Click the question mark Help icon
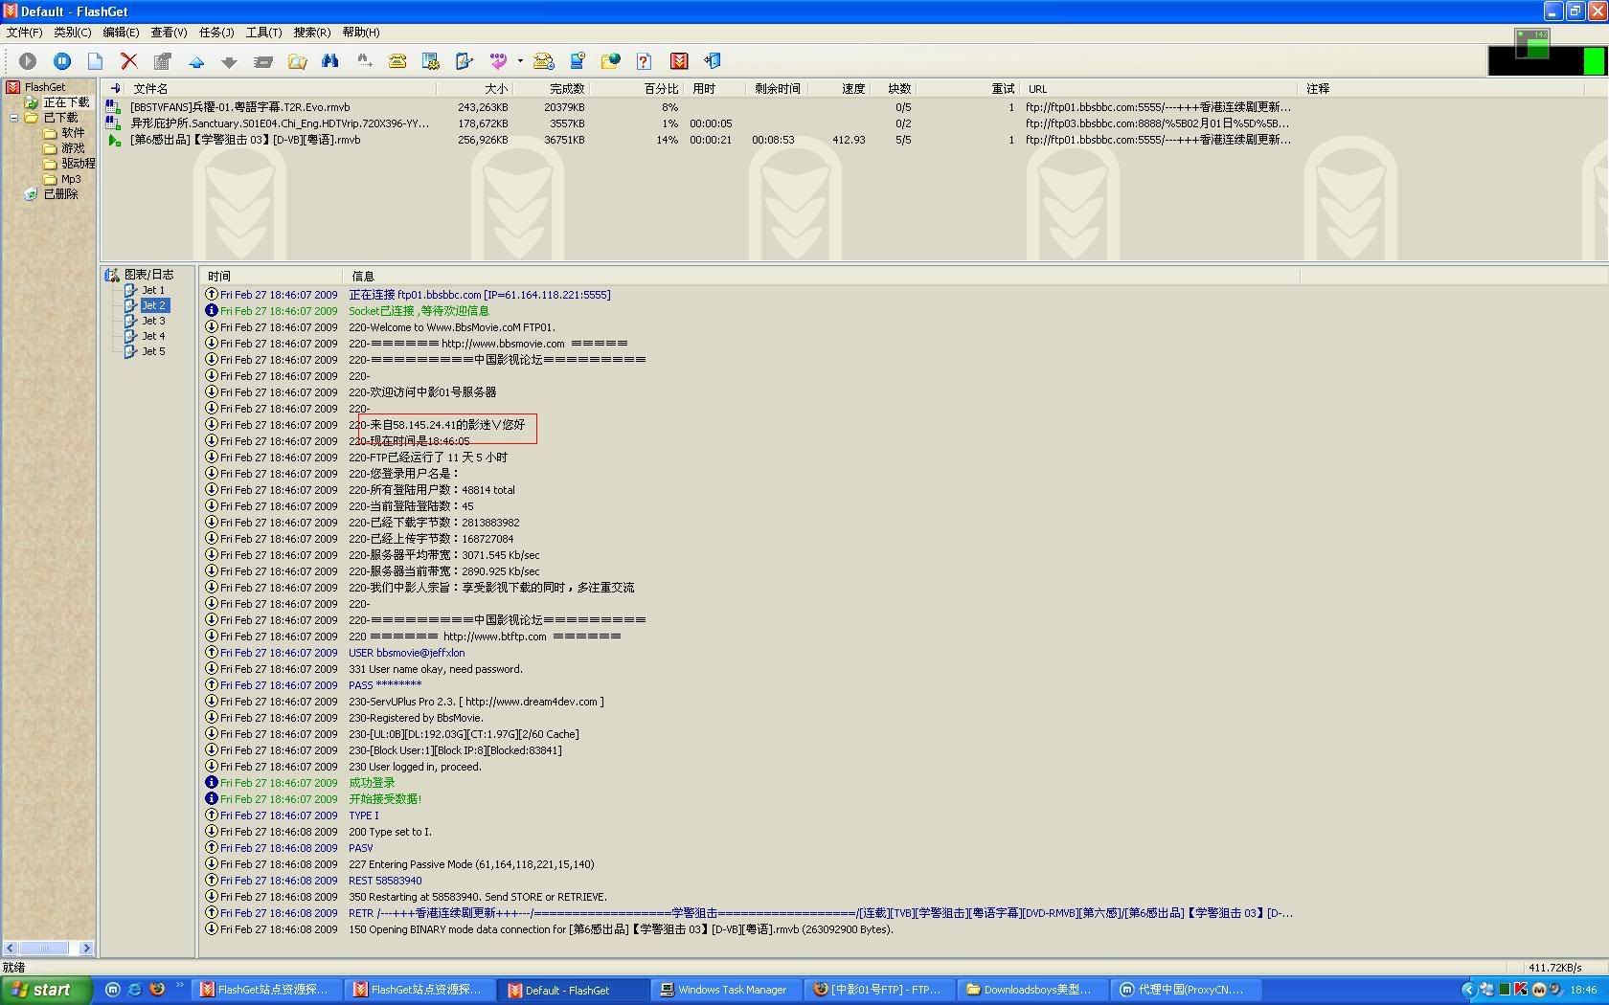Screen dimensions: 1609x1005 tap(645, 61)
